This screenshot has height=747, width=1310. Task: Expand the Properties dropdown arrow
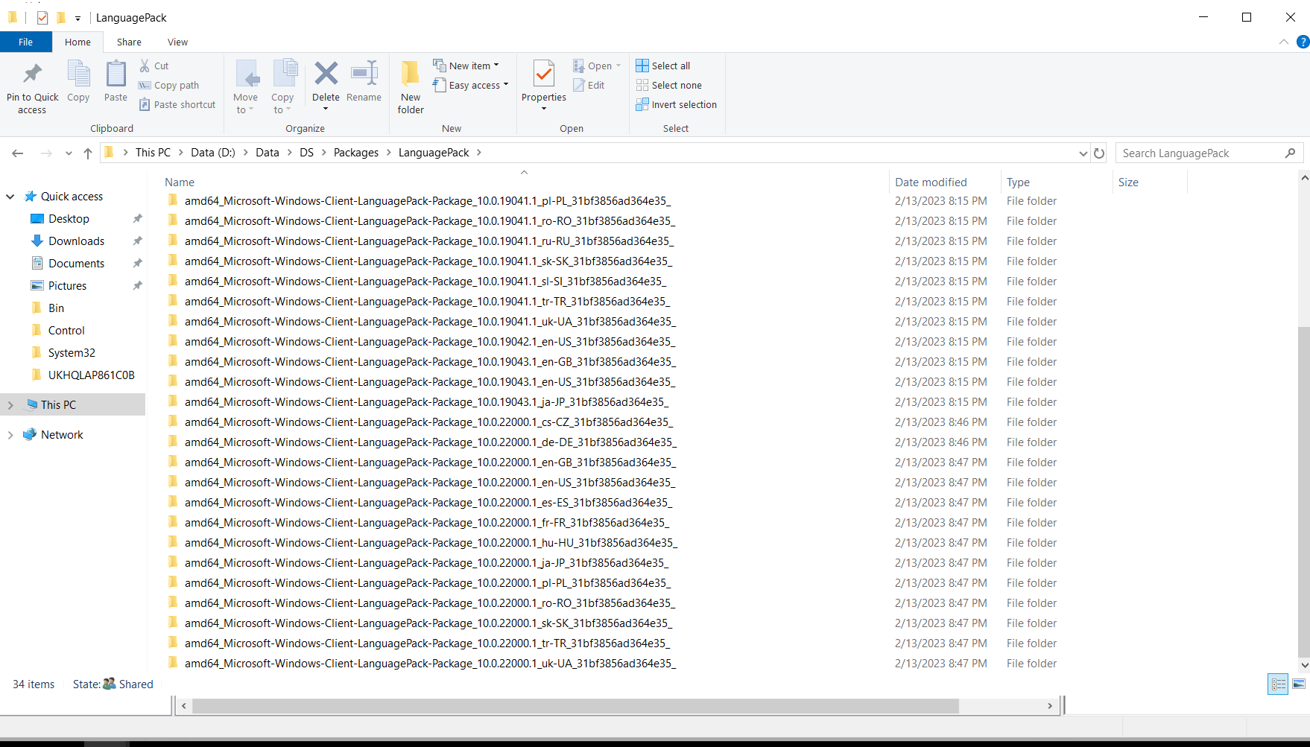544,109
